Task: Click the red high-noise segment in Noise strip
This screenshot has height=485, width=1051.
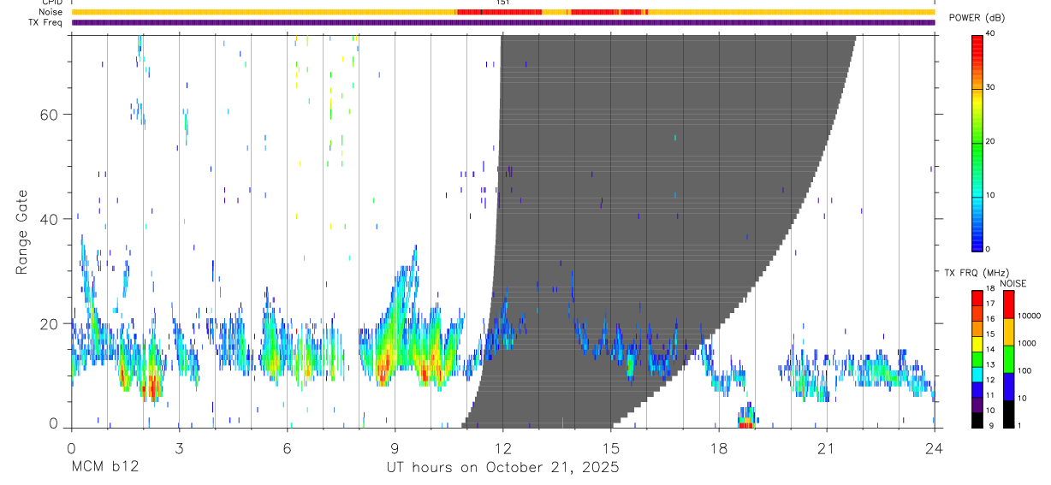Action: 499,12
